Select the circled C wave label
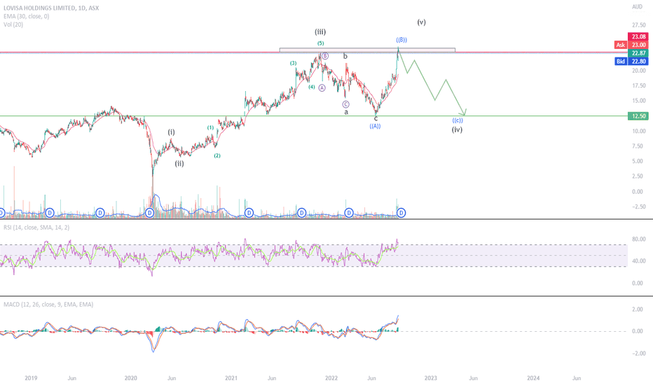Image resolution: width=653 pixels, height=385 pixels. tap(345, 104)
